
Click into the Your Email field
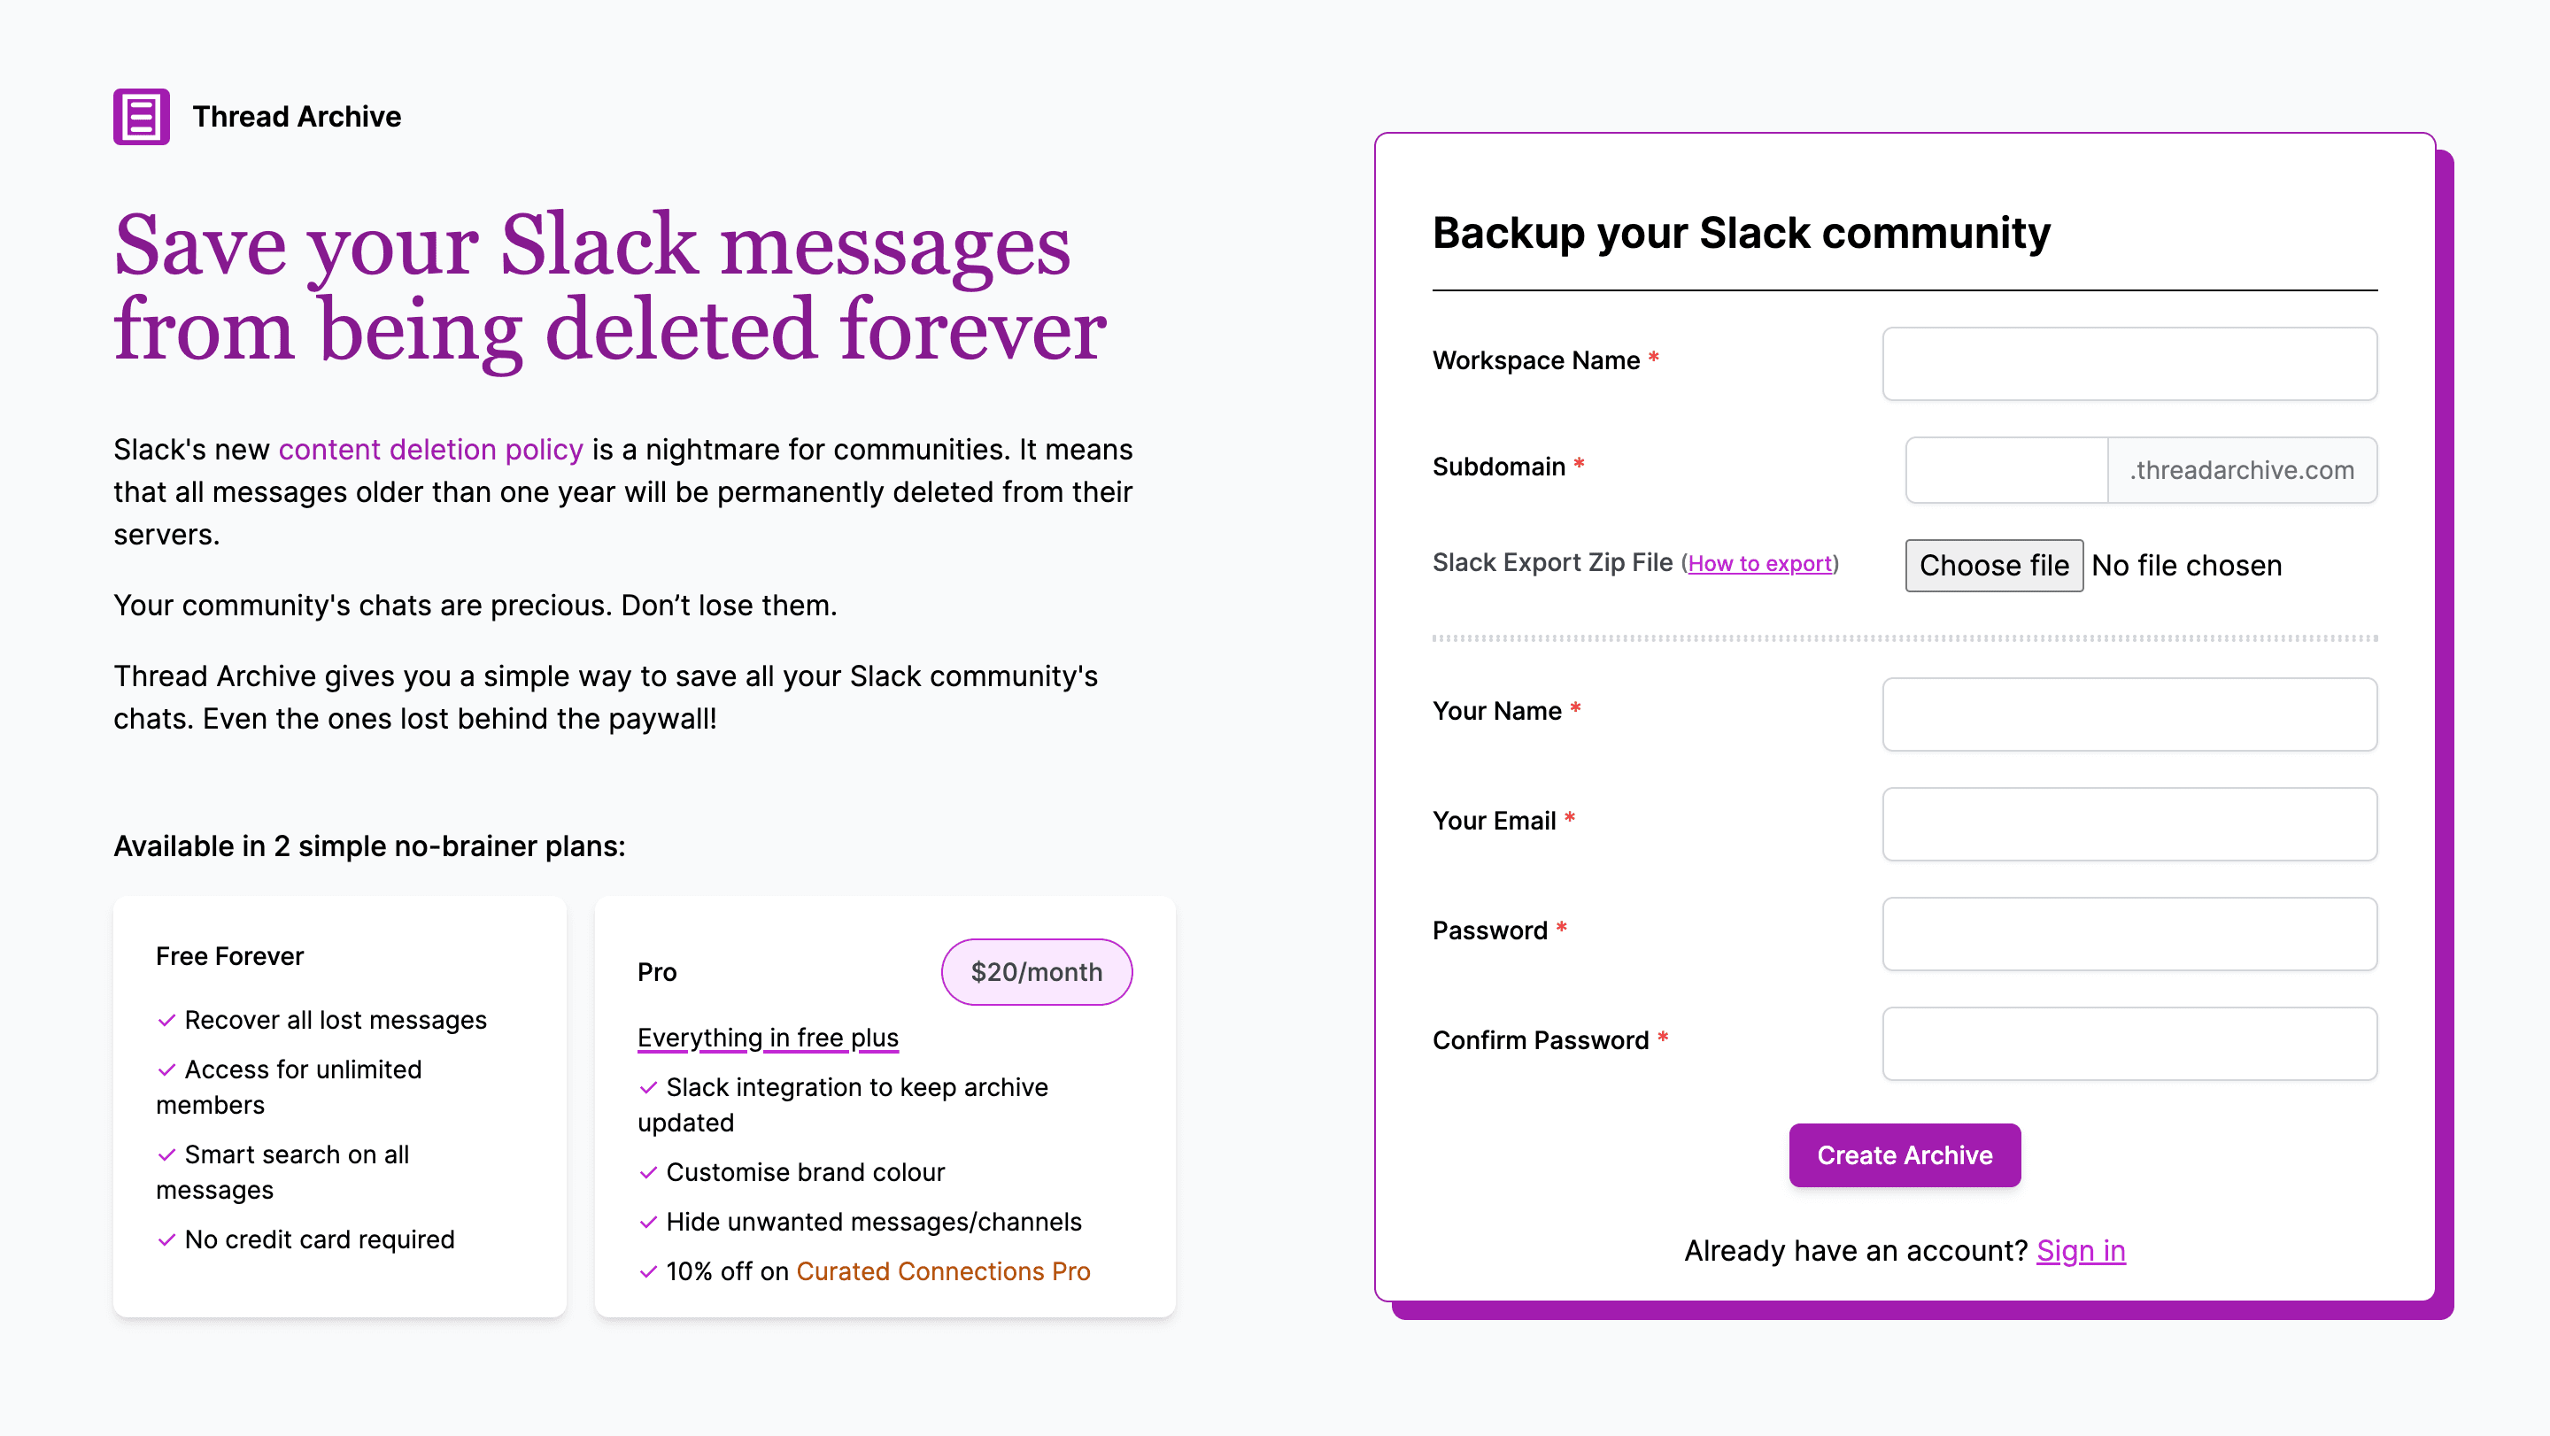click(x=2129, y=823)
